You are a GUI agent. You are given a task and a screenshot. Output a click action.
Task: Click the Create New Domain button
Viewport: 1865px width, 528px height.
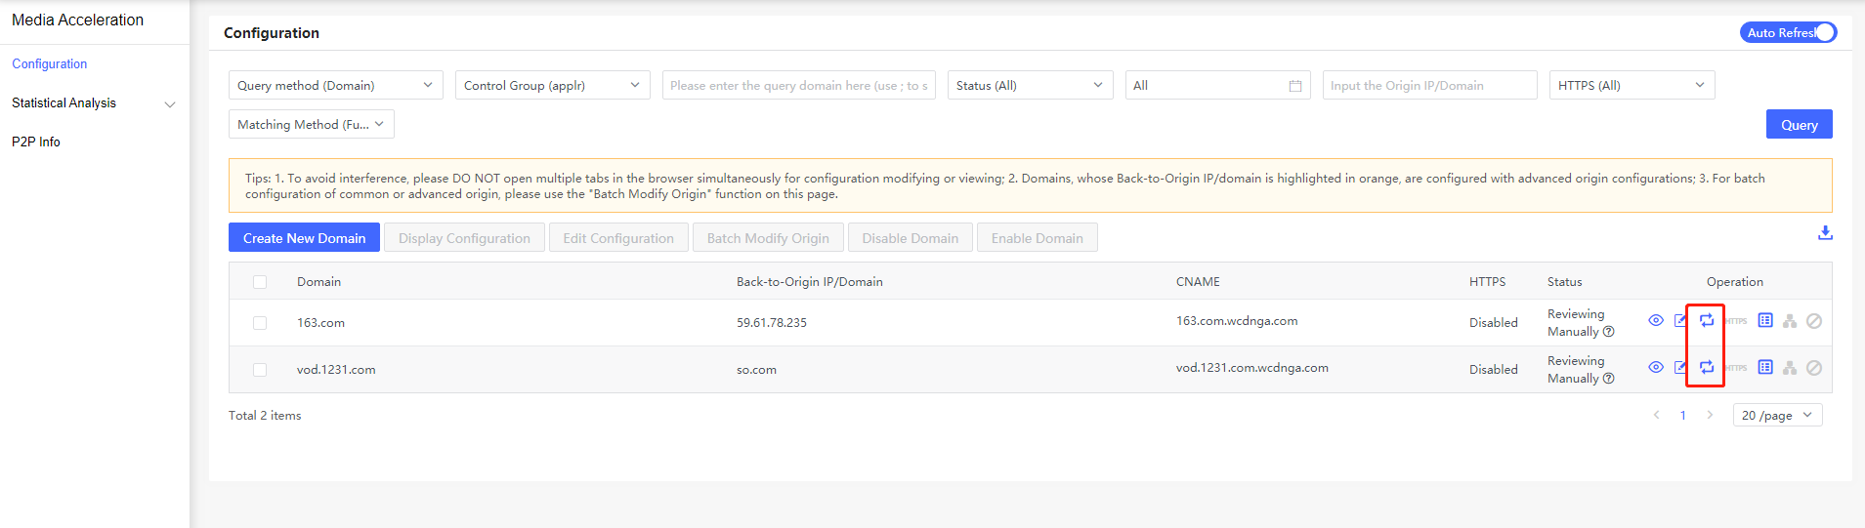(304, 238)
